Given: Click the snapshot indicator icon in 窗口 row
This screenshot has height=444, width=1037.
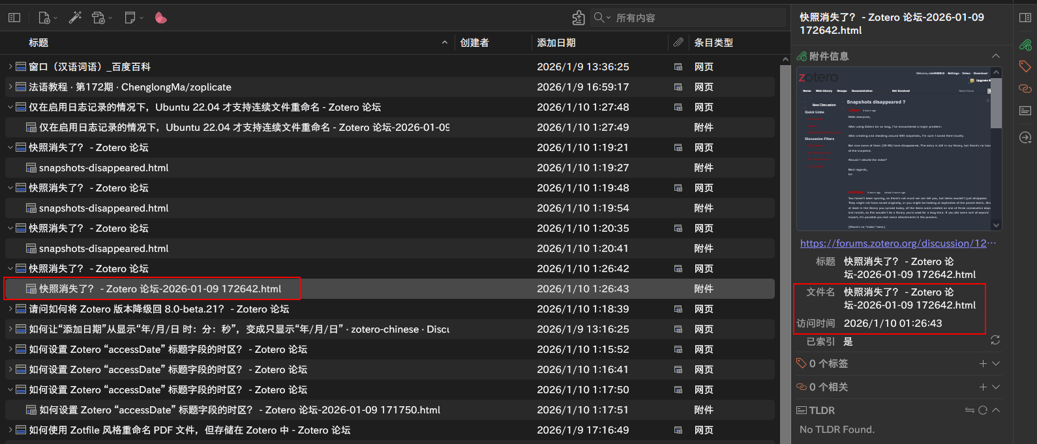Looking at the screenshot, I should coord(678,67).
